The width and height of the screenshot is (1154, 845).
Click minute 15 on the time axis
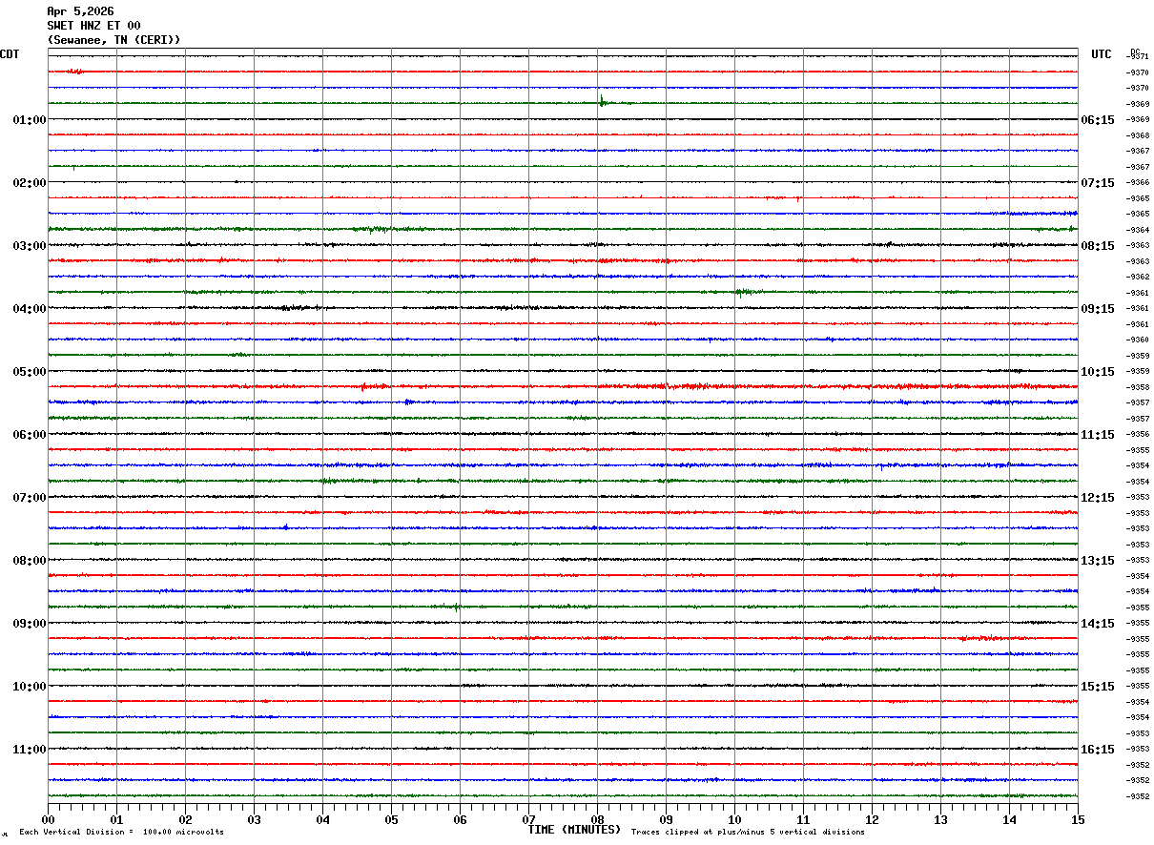[x=1078, y=819]
